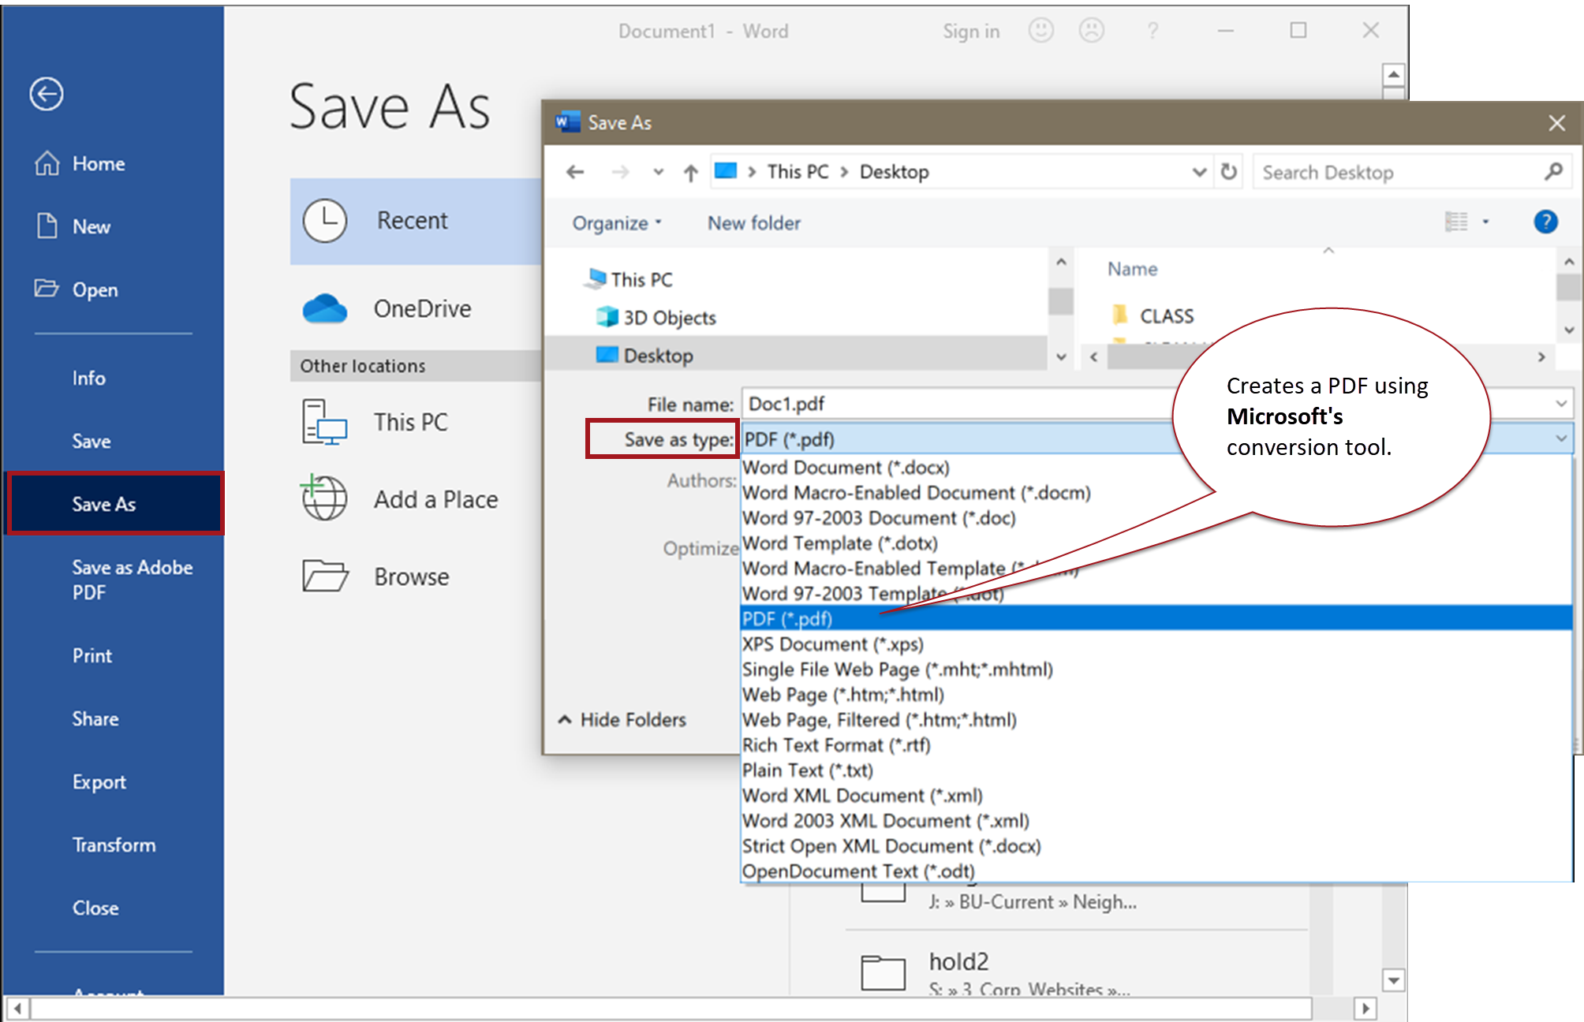
Task: Click dialog Forward navigation arrow
Action: click(621, 172)
